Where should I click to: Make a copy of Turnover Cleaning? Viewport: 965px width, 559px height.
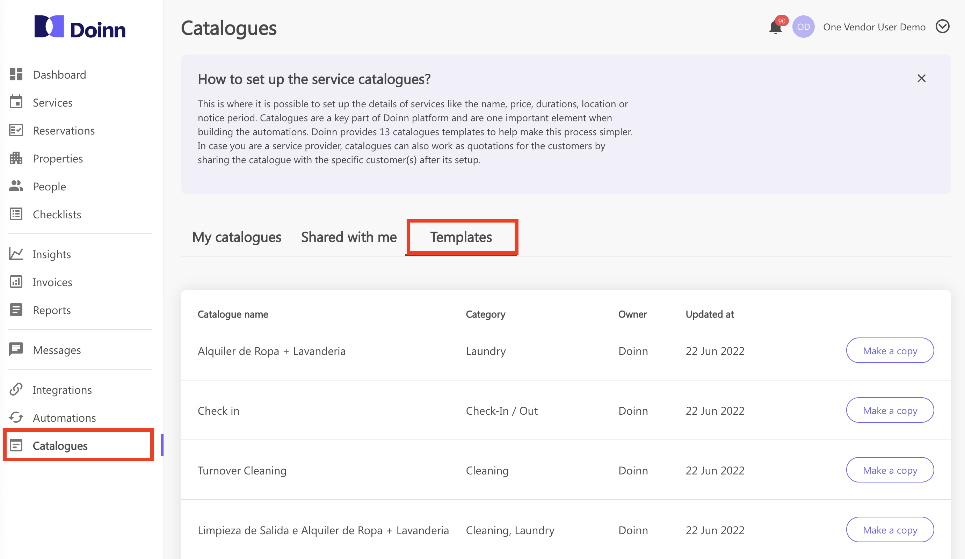tap(890, 470)
